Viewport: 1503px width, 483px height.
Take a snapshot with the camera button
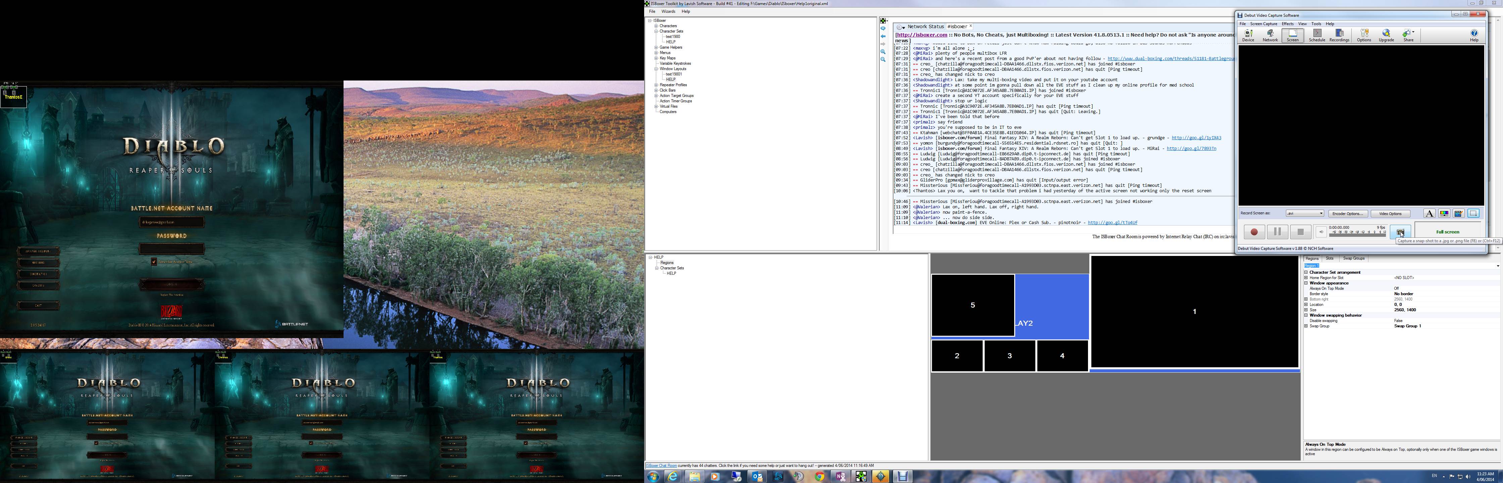(x=1400, y=231)
